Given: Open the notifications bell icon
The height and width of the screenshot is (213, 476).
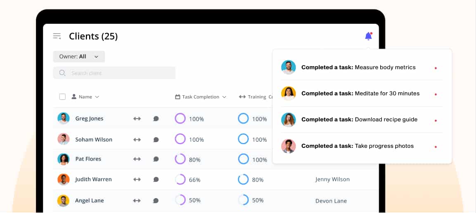Looking at the screenshot, I should [368, 36].
